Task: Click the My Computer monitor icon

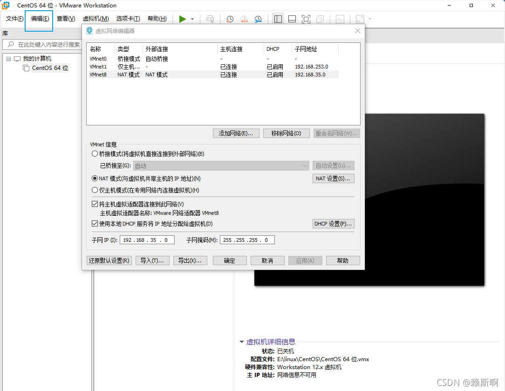Action: [17, 59]
